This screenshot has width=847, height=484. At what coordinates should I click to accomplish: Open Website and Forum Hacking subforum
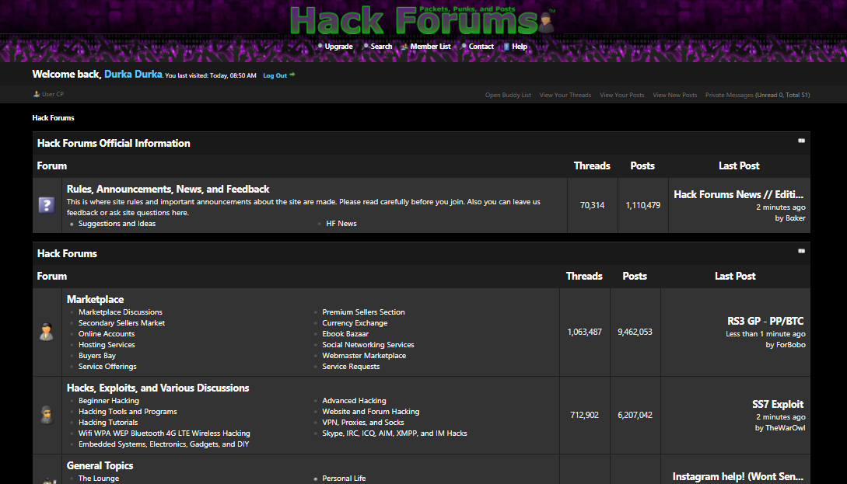click(370, 411)
